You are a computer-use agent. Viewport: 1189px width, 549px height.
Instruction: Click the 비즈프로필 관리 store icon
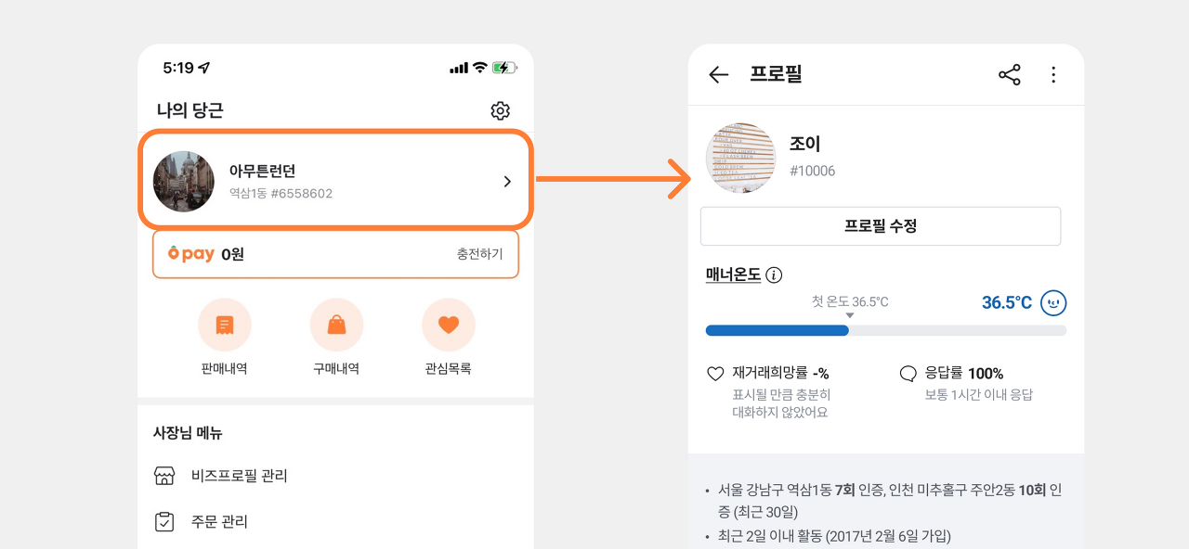click(164, 476)
